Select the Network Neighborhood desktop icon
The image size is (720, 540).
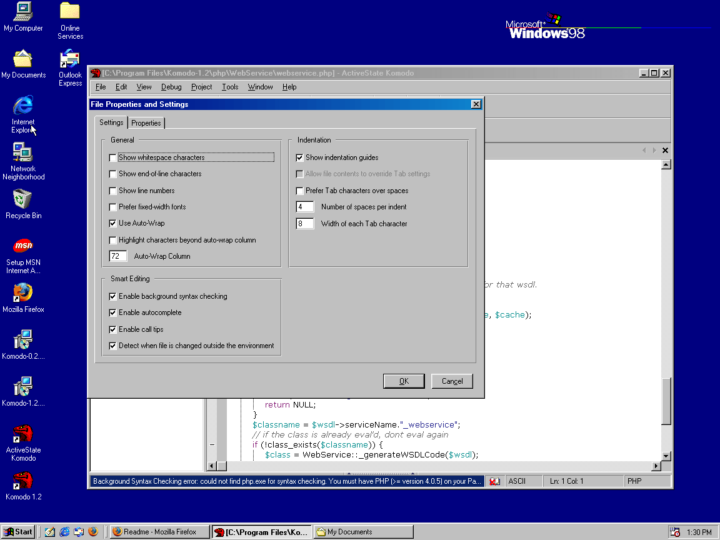23,161
